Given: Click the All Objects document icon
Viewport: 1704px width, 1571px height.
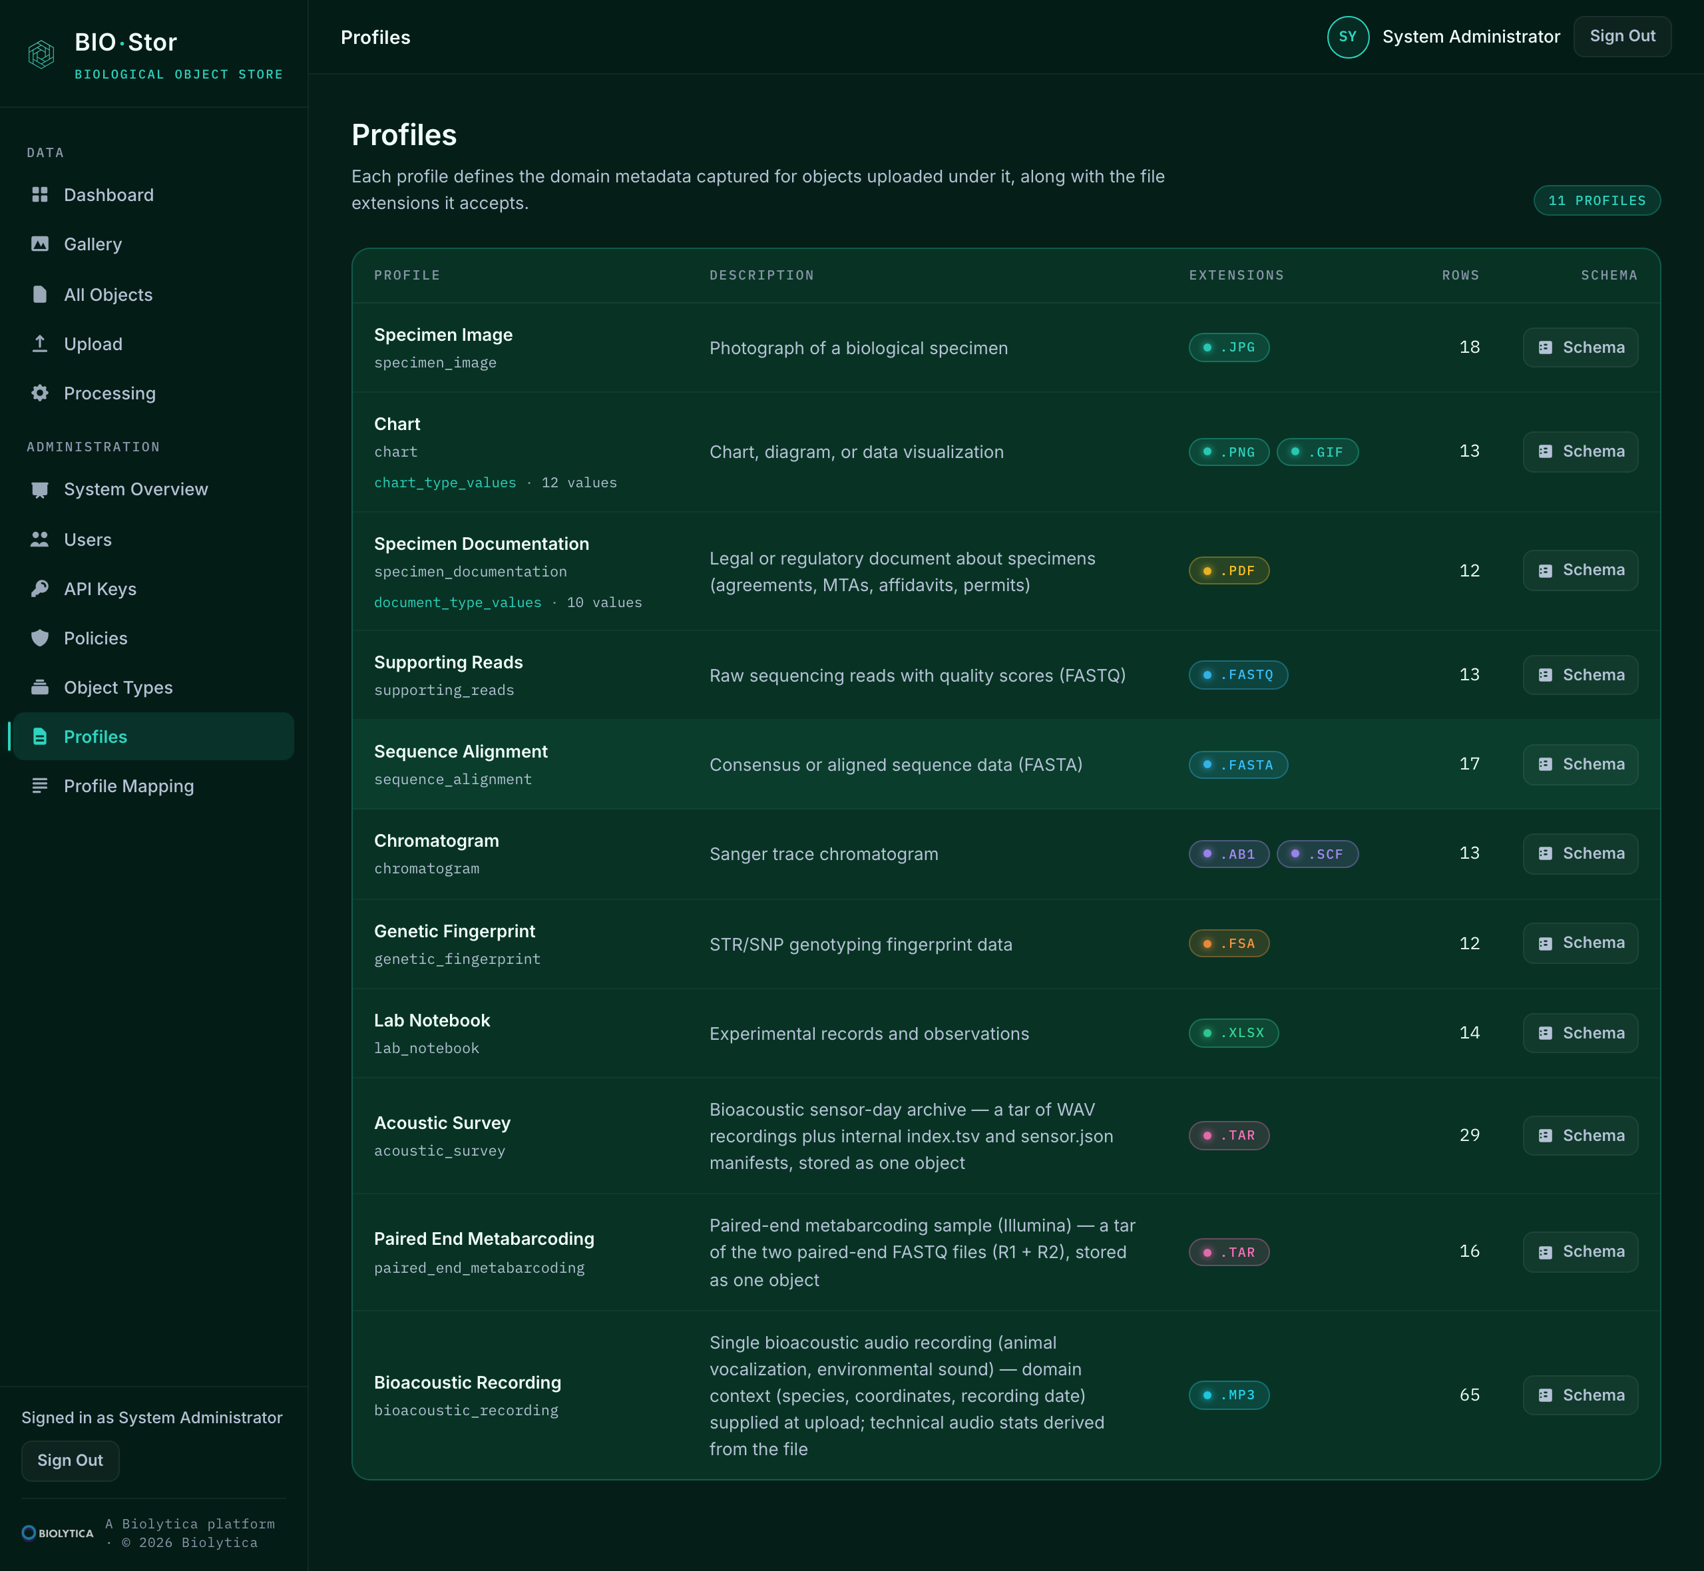Looking at the screenshot, I should click(x=40, y=294).
